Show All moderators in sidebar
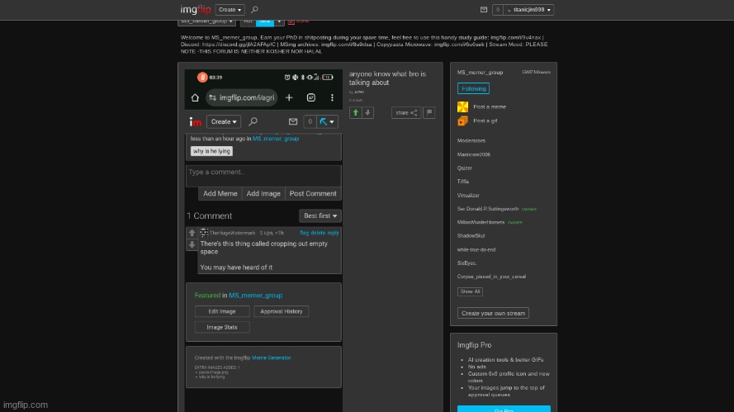The height and width of the screenshot is (412, 734). (x=470, y=291)
